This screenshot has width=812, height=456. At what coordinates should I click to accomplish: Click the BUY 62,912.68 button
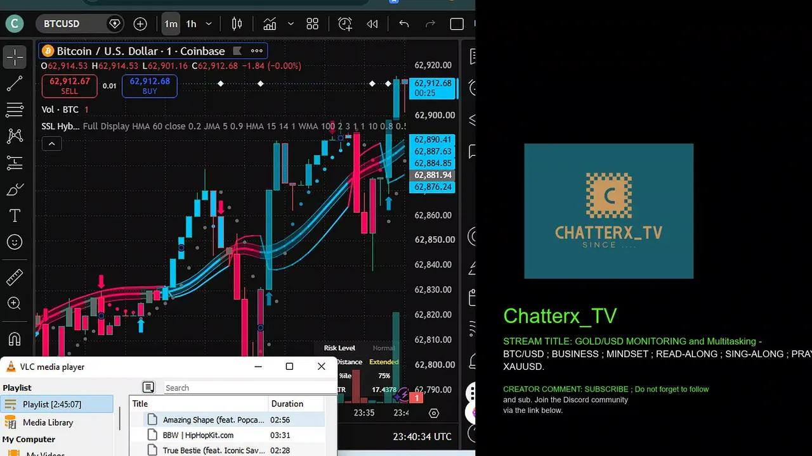(x=150, y=86)
